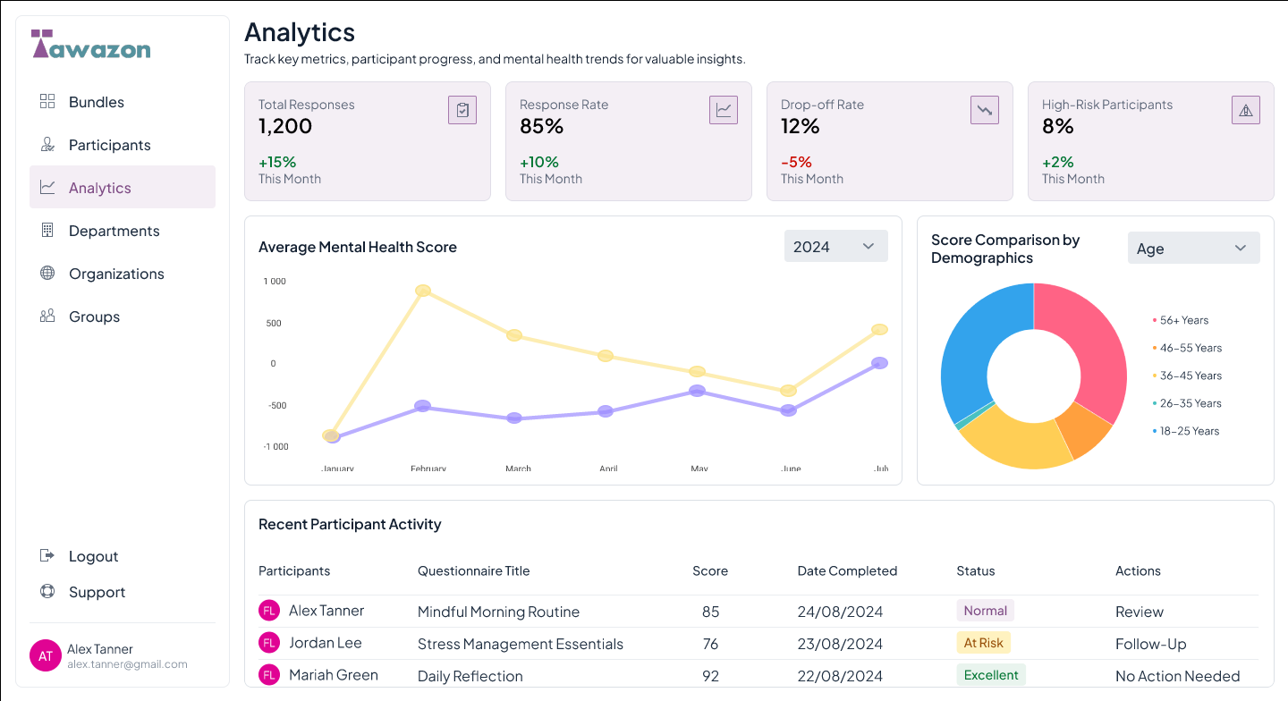The width and height of the screenshot is (1288, 701).
Task: Click the Logout exit icon
Action: click(47, 556)
